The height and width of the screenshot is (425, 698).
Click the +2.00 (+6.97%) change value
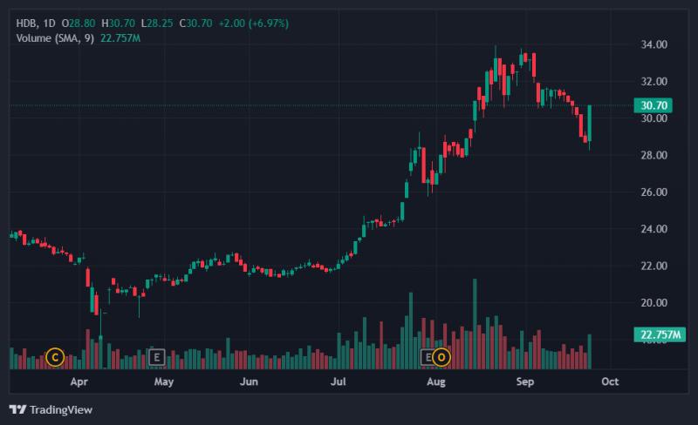pyautogui.click(x=254, y=24)
